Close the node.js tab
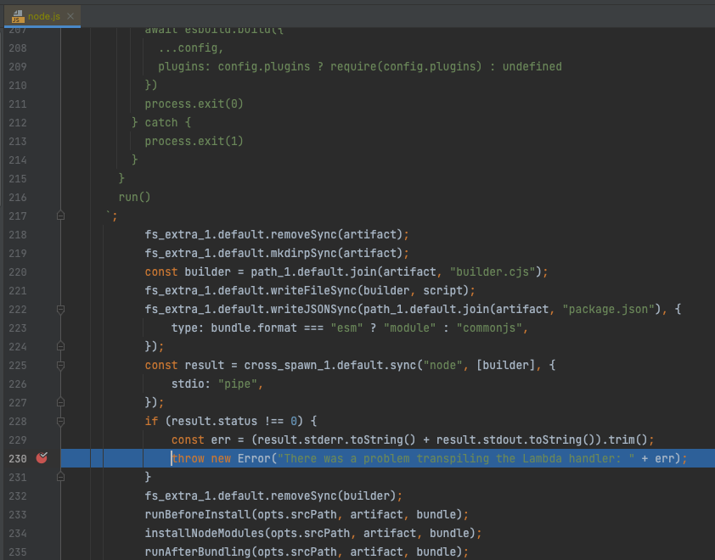The width and height of the screenshot is (715, 560). [x=70, y=15]
